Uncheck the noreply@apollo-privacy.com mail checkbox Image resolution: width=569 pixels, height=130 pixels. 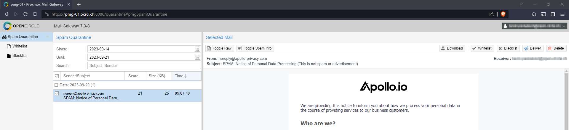pos(57,93)
